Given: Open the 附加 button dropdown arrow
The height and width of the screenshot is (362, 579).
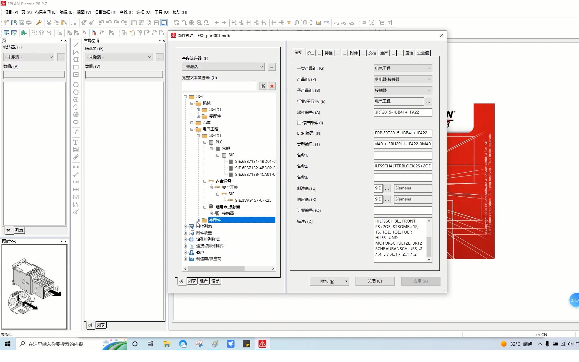Looking at the screenshot, I should tap(346, 281).
